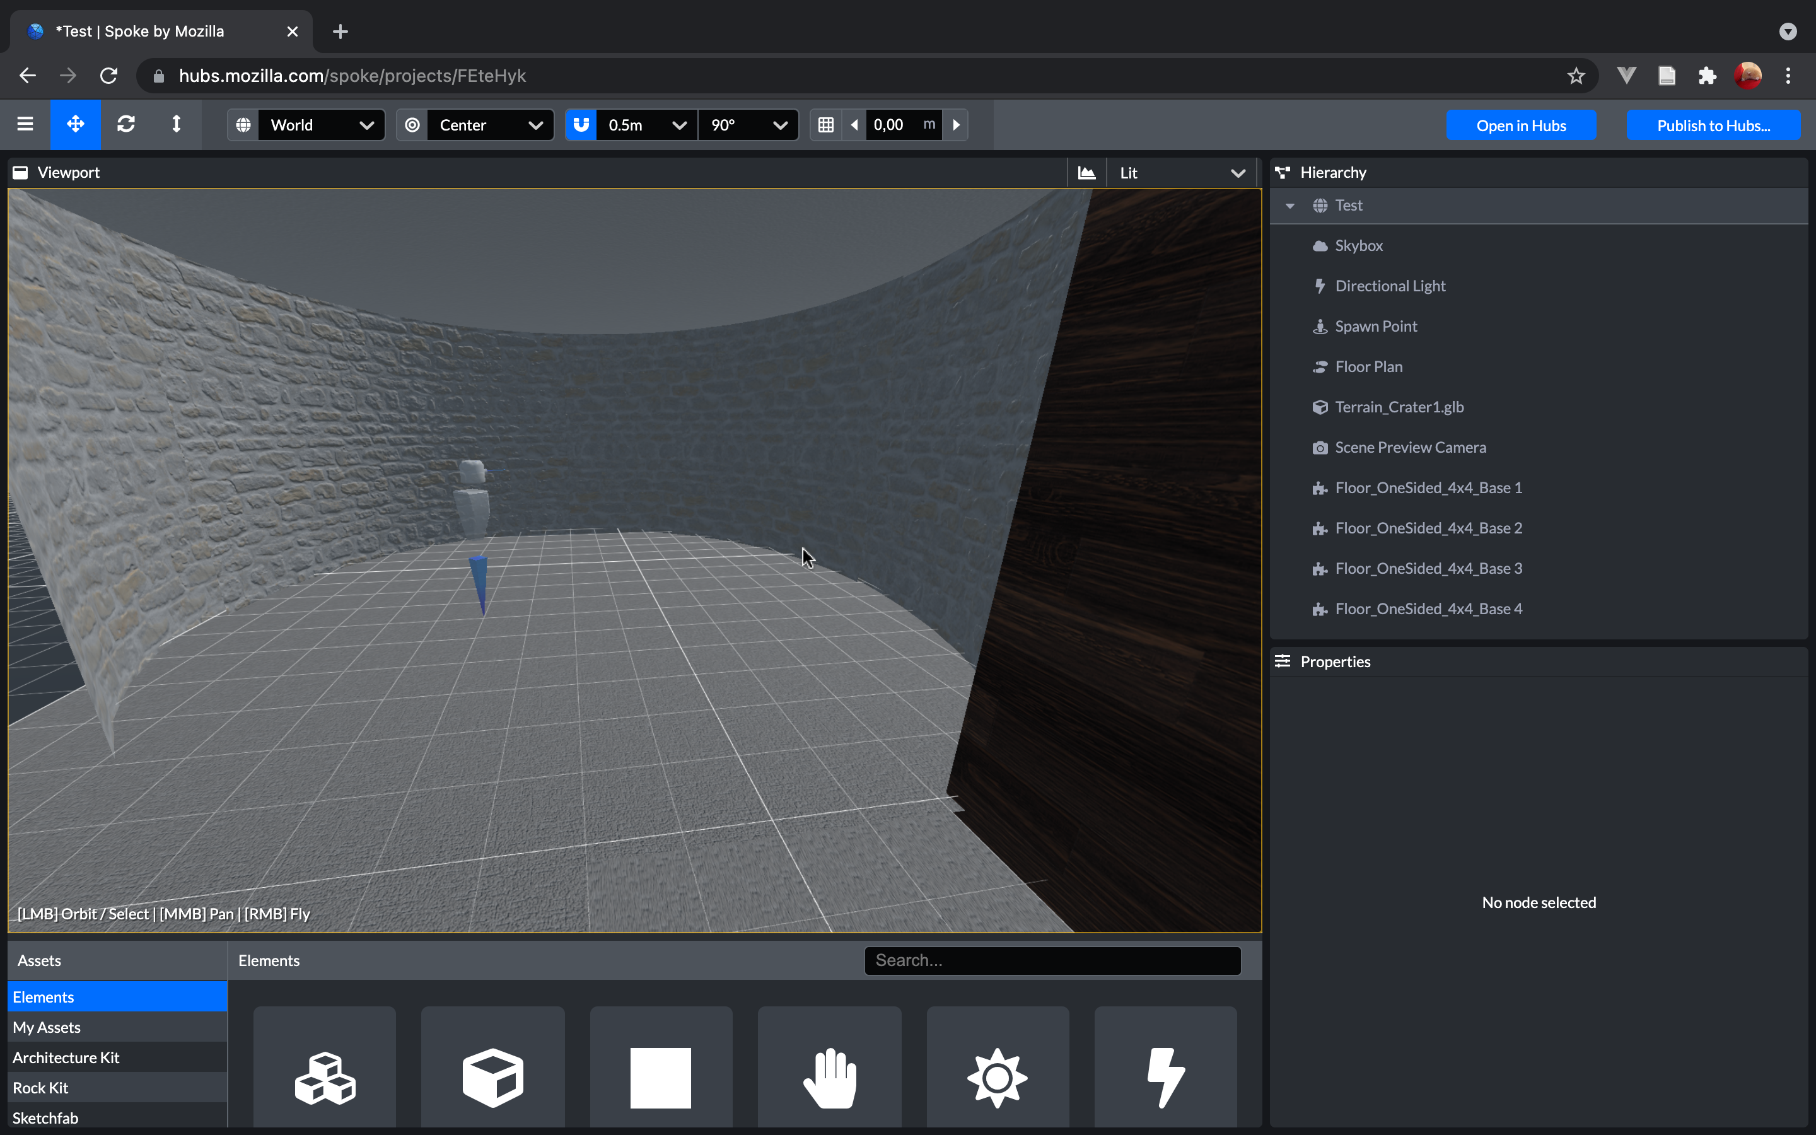Viewport: 1816px width, 1135px height.
Task: Click the Viewport panel header icon
Action: pyautogui.click(x=20, y=173)
